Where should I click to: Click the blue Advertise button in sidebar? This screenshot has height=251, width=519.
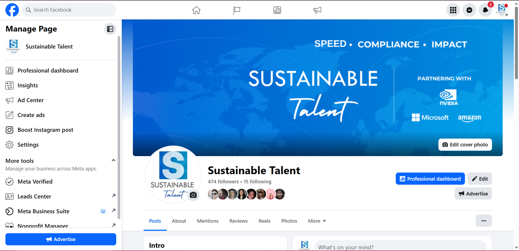click(x=61, y=239)
